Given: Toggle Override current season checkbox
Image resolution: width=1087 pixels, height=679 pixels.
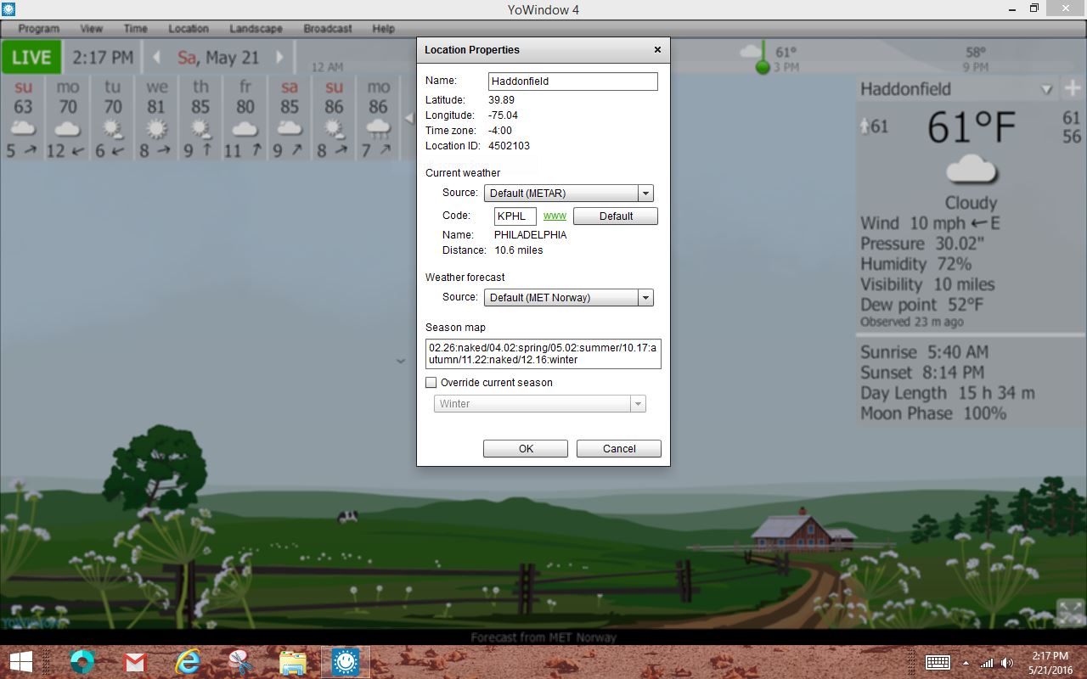Looking at the screenshot, I should click(431, 383).
